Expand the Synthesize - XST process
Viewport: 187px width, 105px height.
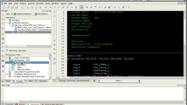[x=7, y=60]
